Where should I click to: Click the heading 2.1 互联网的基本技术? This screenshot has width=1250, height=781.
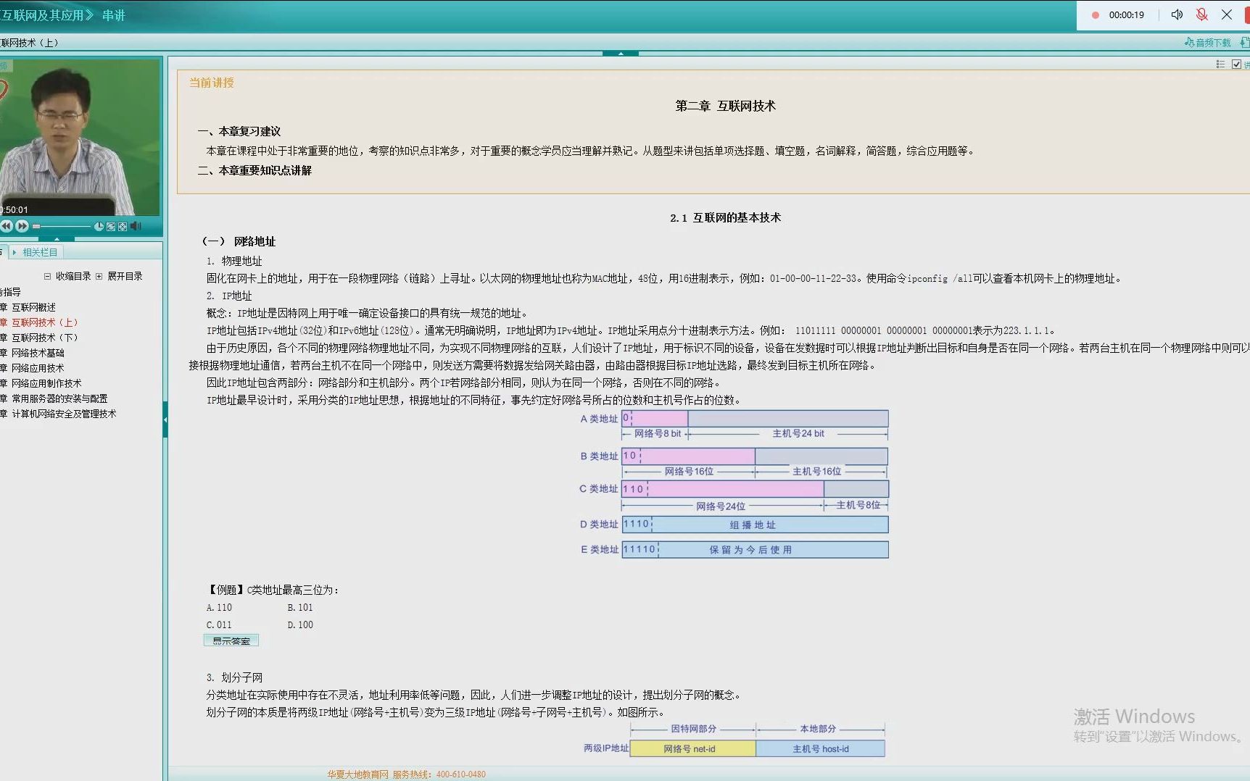[725, 217]
